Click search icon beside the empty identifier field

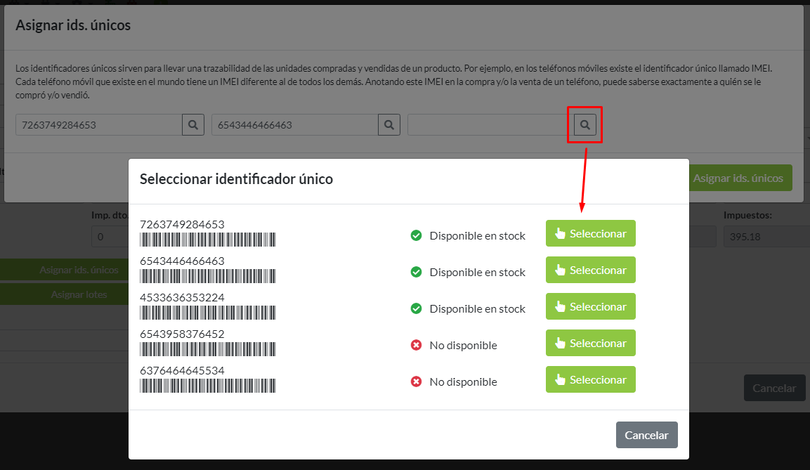(584, 125)
